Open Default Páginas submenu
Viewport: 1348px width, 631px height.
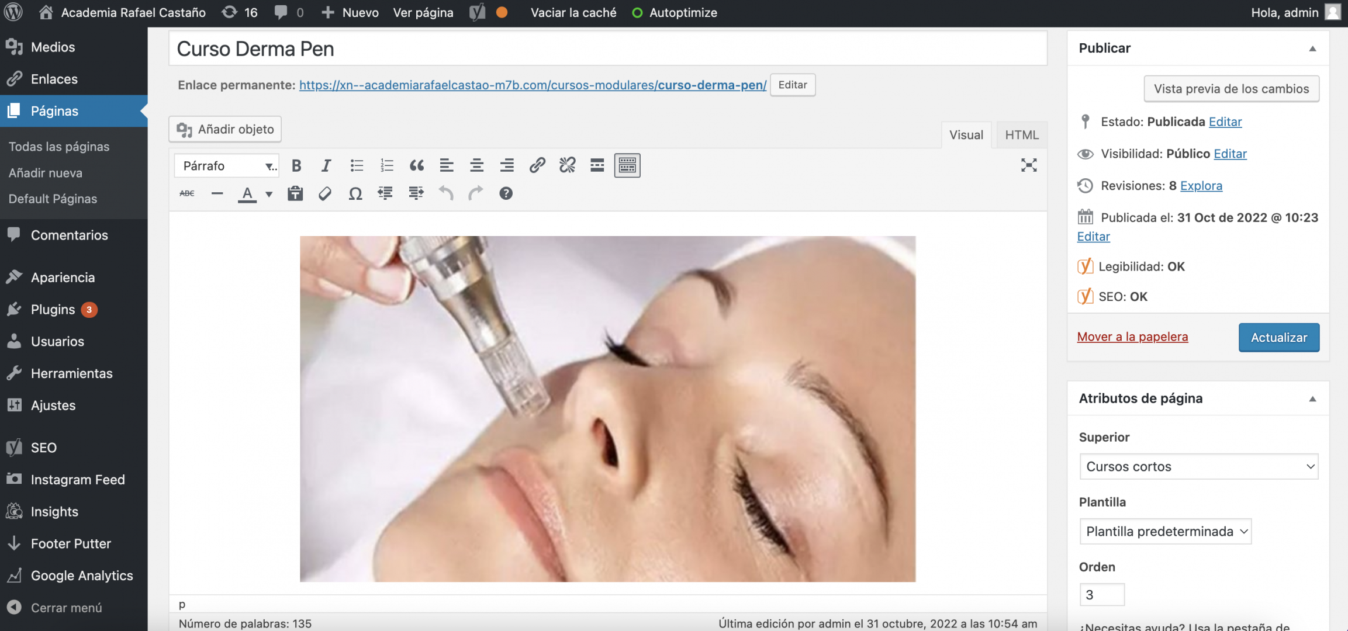click(53, 199)
